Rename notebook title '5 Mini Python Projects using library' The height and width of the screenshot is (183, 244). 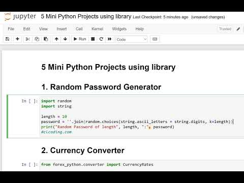(x=86, y=17)
